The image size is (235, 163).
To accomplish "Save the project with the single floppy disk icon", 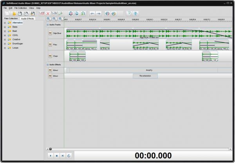I will [x=20, y=13].
